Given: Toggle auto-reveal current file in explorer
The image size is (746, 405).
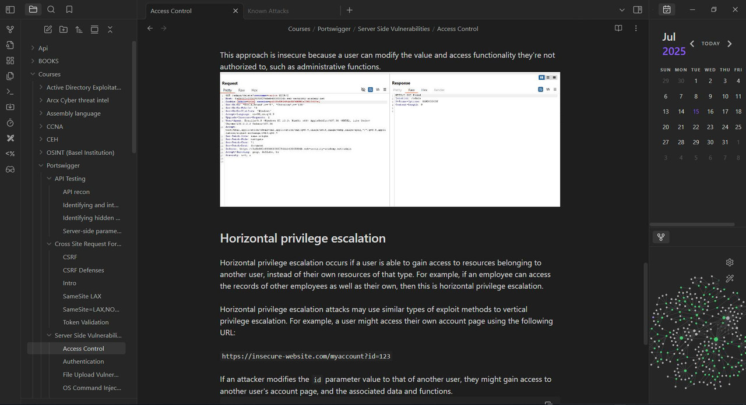Looking at the screenshot, I should (94, 29).
